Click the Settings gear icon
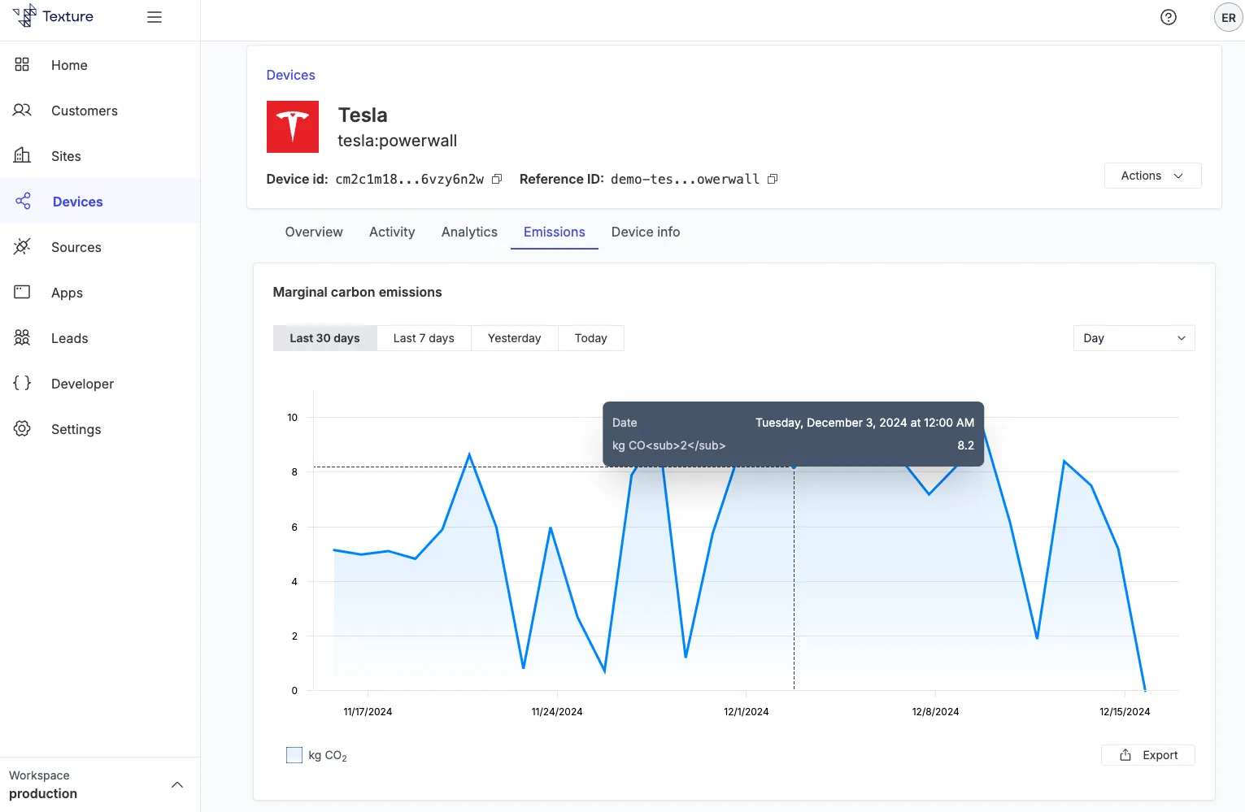 [22, 428]
